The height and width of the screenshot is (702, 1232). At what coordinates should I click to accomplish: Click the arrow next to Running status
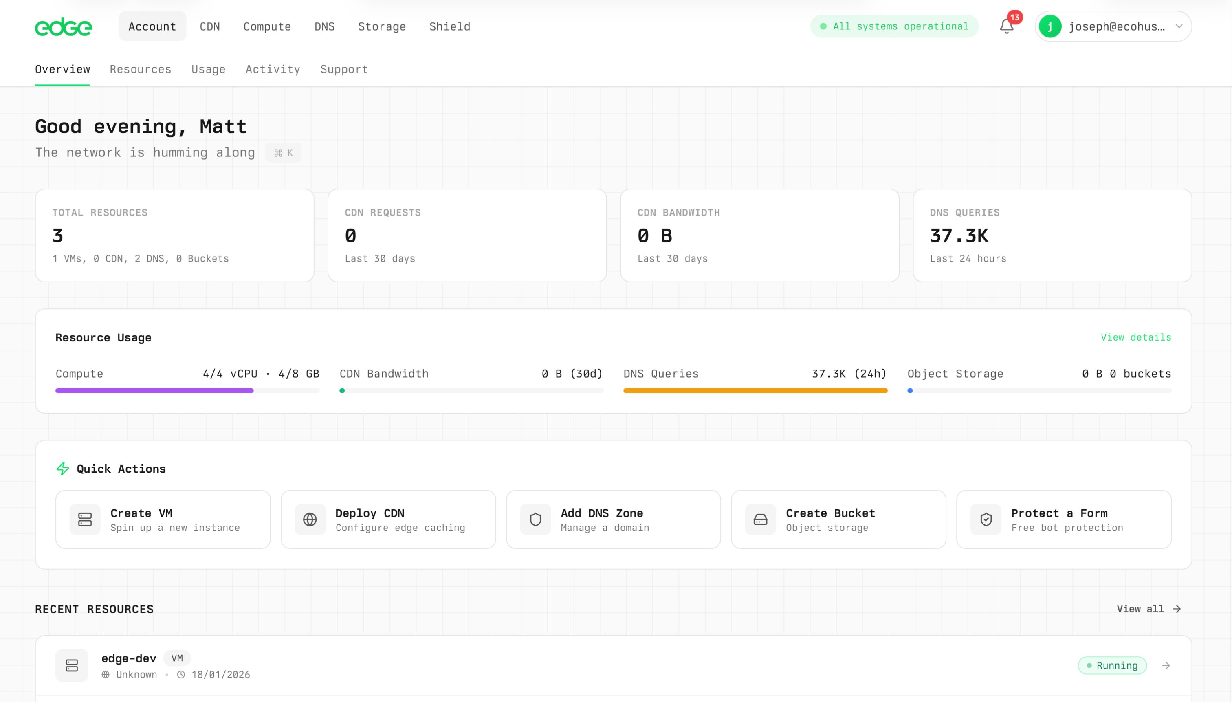pos(1166,665)
